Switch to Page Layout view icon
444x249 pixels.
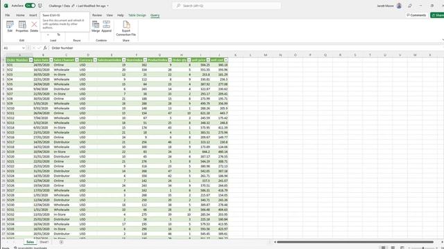[x=393, y=248]
